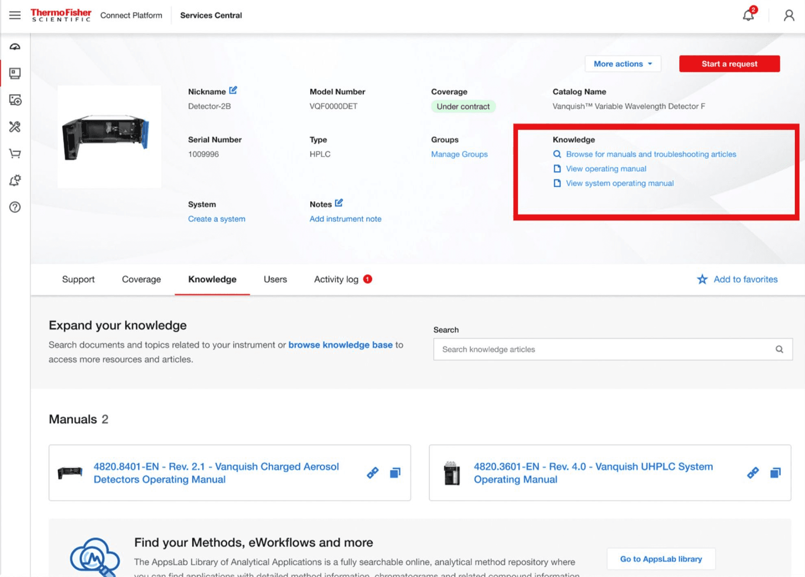Click inside the Search knowledge articles field
The width and height of the screenshot is (805, 577).
coord(574,349)
